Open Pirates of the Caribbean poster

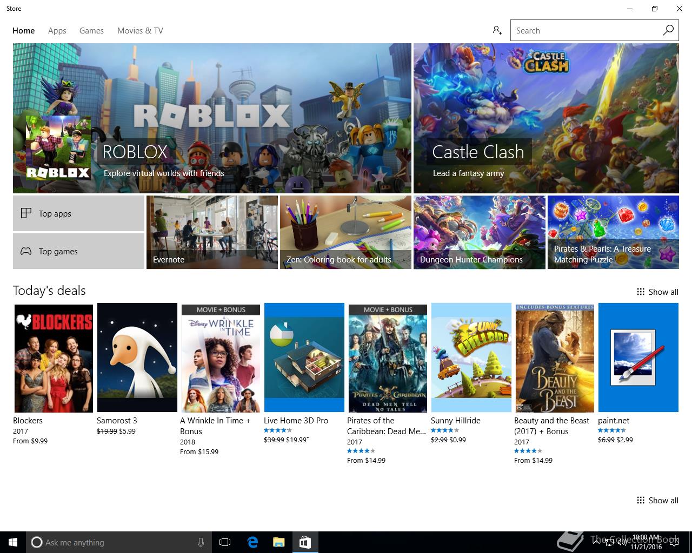[x=388, y=358]
